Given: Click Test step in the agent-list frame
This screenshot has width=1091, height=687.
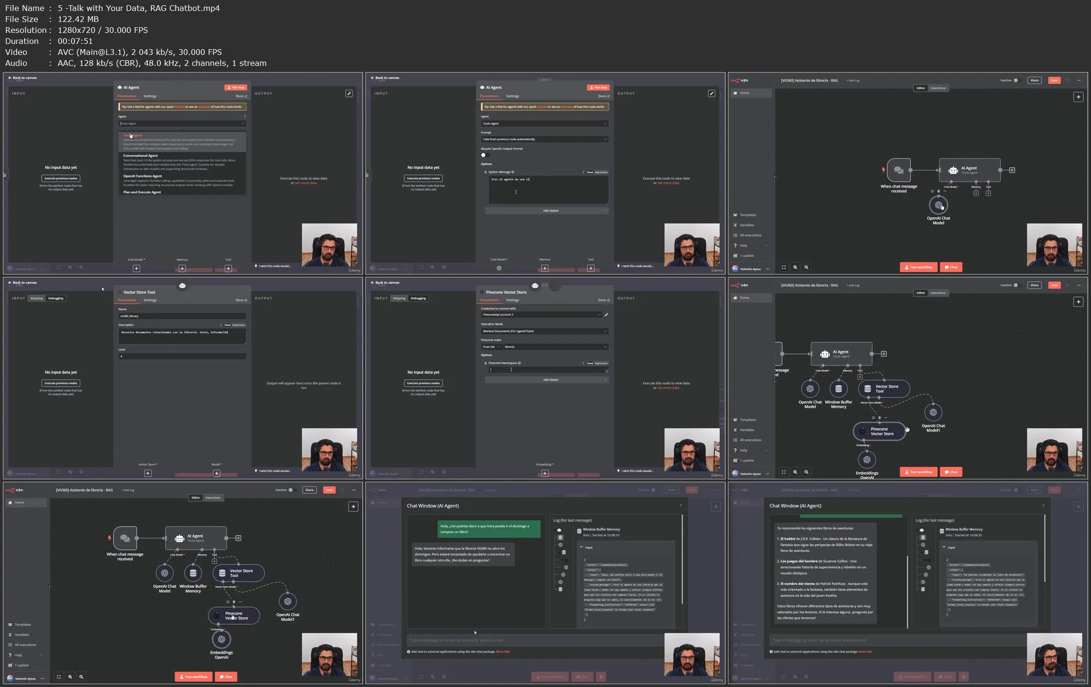Looking at the screenshot, I should point(236,87).
